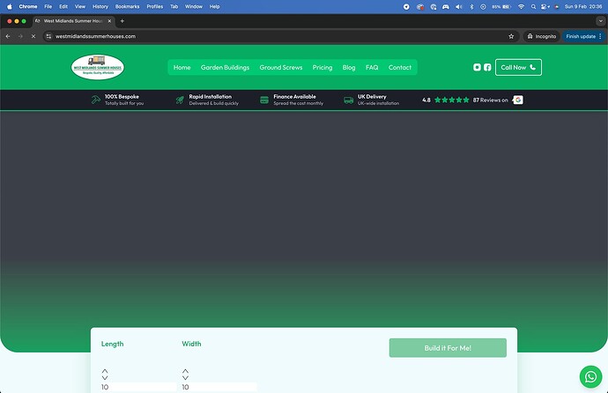
Task: Click the rocket icon beside Rapid Installation
Action: tap(180, 100)
